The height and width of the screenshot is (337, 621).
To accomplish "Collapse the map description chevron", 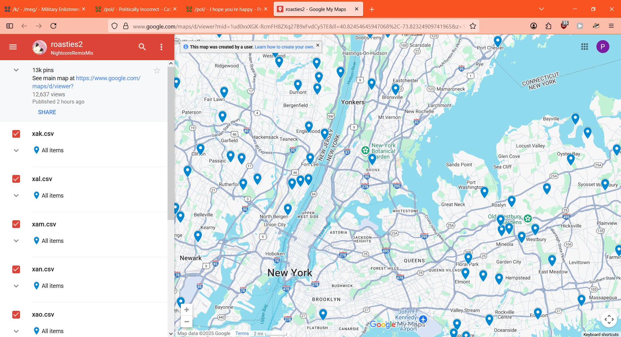I will point(16,70).
